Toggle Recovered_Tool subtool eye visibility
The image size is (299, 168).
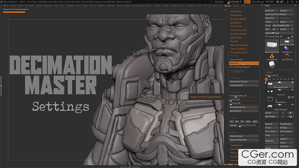click(292, 82)
